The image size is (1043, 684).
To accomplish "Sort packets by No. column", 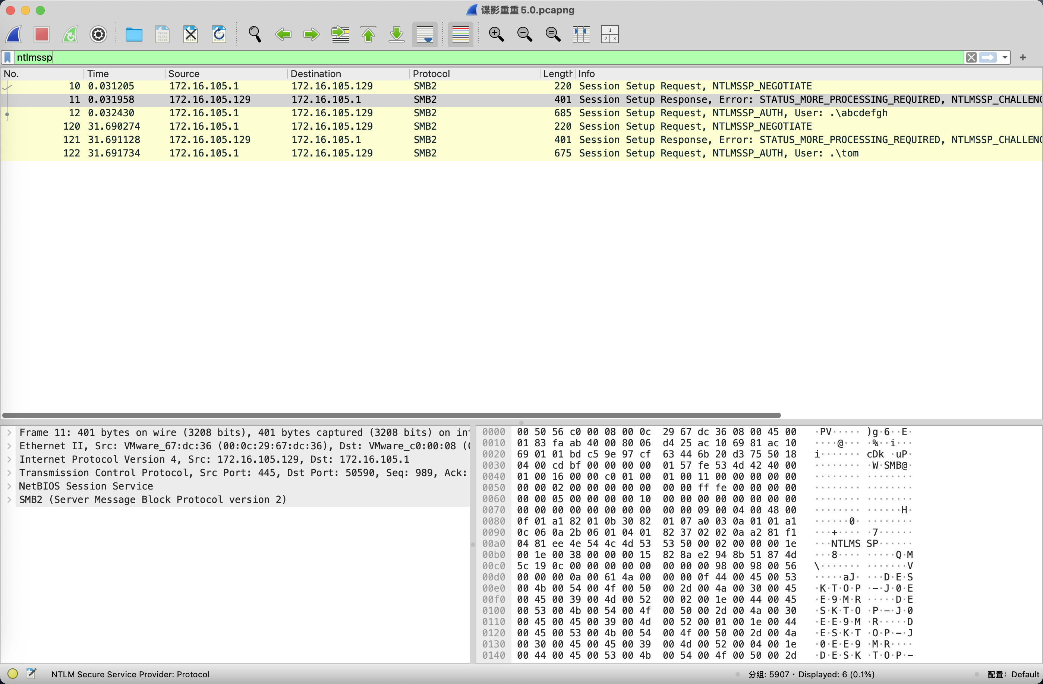I will point(42,73).
